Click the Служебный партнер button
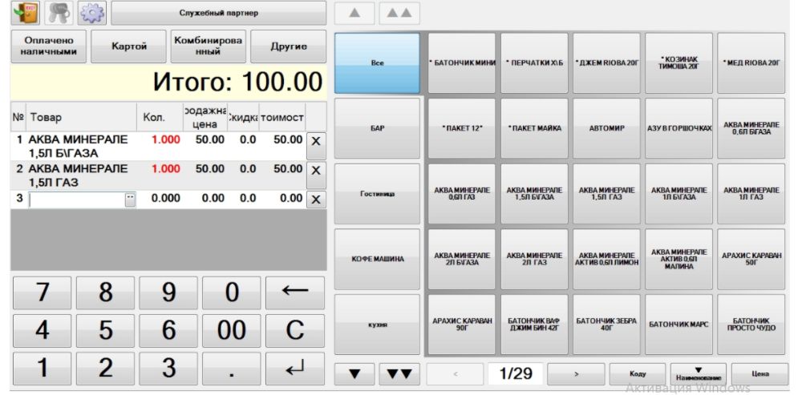Viewport: 802px width, 395px height. click(x=218, y=14)
